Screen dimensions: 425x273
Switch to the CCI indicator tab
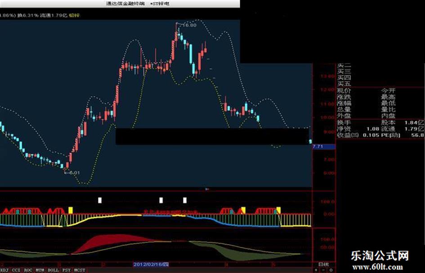(16, 270)
